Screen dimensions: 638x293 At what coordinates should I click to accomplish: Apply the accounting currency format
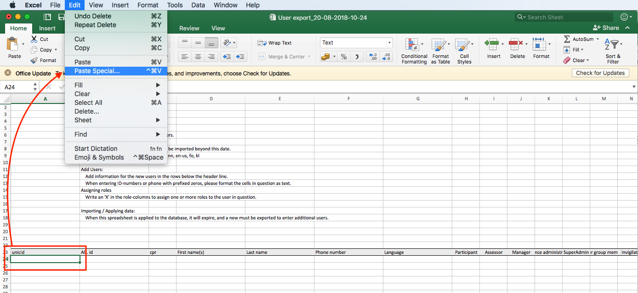[325, 57]
